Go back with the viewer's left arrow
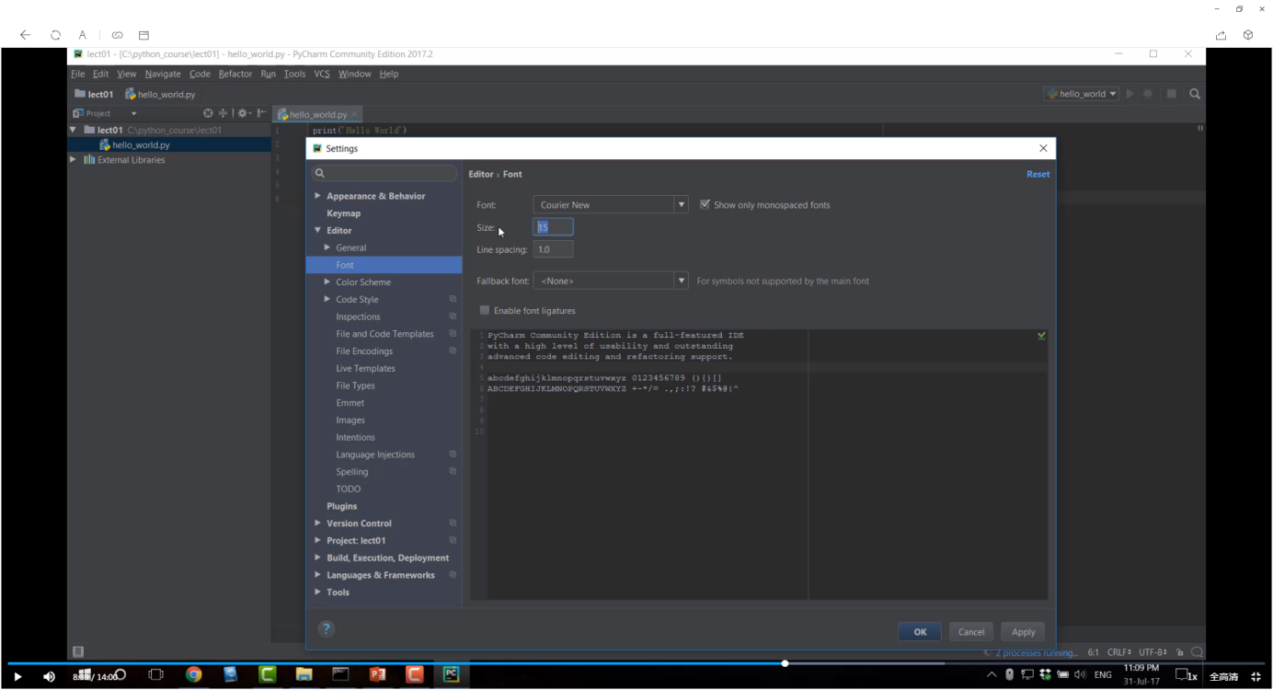 26,35
